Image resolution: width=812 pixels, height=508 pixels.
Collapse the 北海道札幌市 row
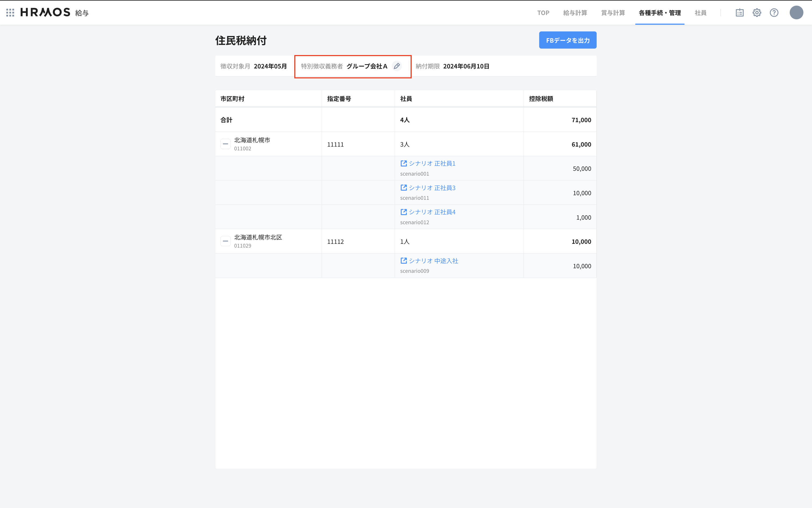[226, 144]
